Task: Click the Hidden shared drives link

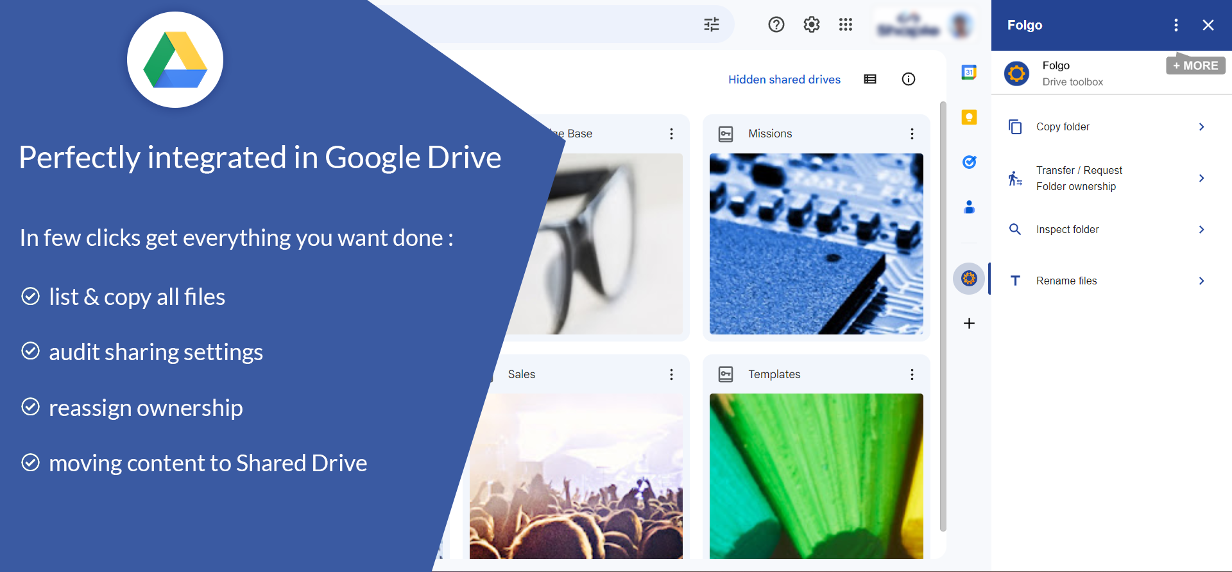Action: (784, 80)
